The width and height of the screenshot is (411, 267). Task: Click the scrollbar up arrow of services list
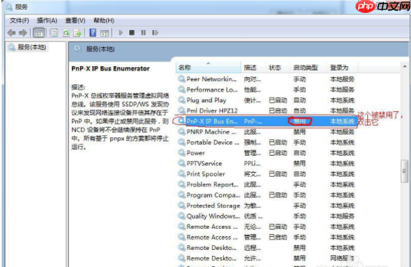(405, 67)
